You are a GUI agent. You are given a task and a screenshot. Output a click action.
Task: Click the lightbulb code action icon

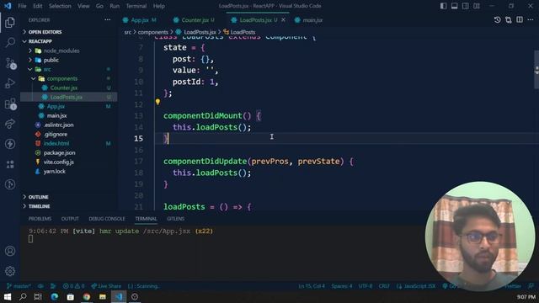pyautogui.click(x=157, y=102)
